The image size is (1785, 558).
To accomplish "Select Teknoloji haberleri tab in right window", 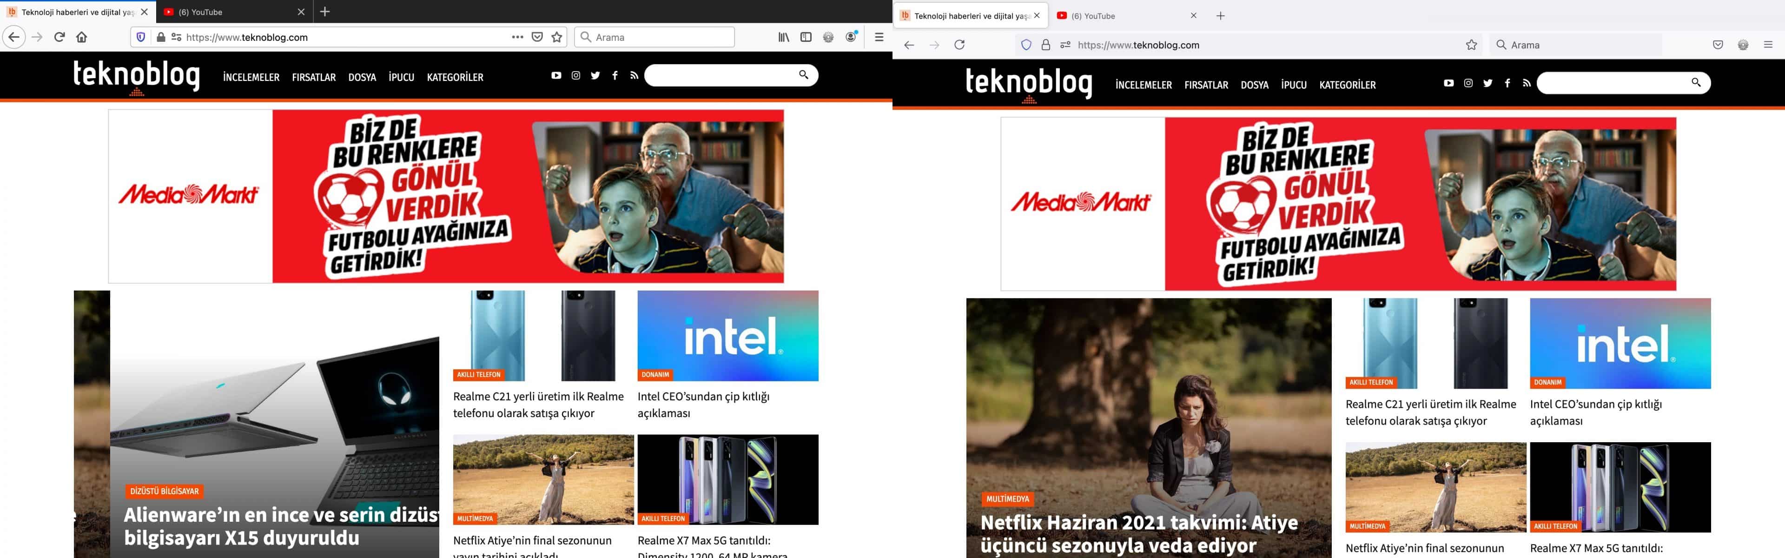I will tap(970, 15).
